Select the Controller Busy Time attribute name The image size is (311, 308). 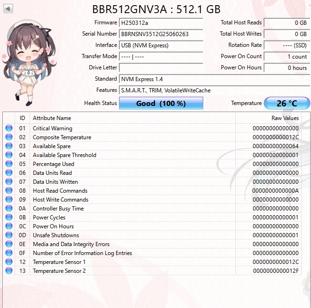click(58, 209)
